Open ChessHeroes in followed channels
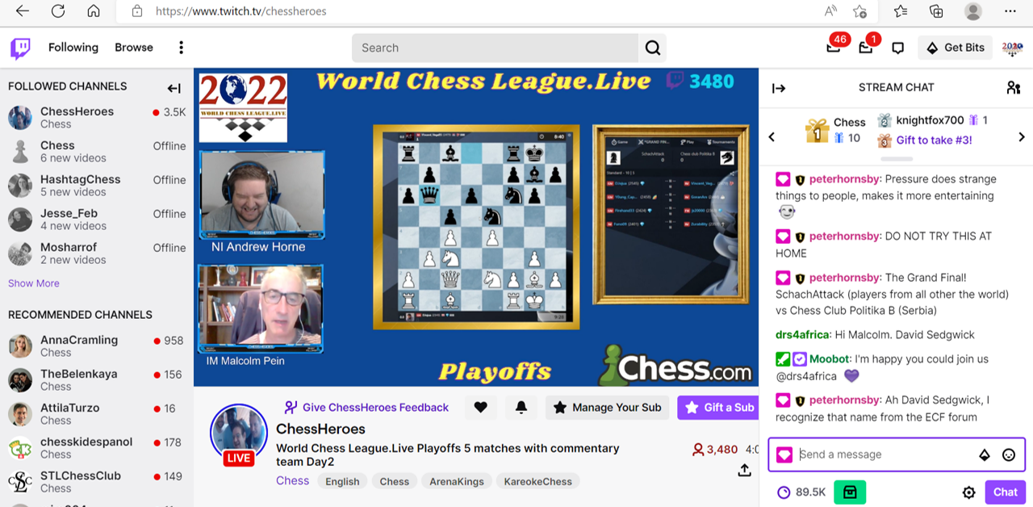 [x=97, y=117]
